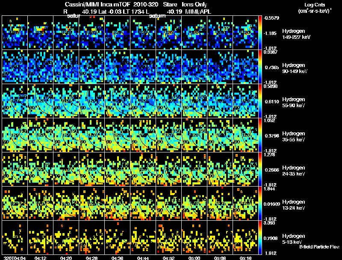Select the 149-227 keV panel at 05:16
Screen dimensions: 342x260
(245, 33)
